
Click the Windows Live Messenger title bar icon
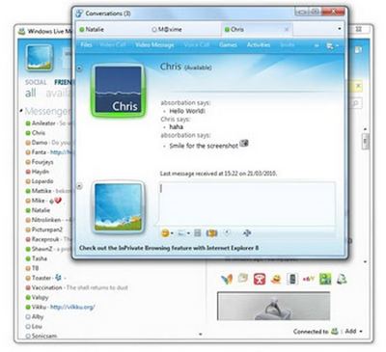tap(21, 31)
